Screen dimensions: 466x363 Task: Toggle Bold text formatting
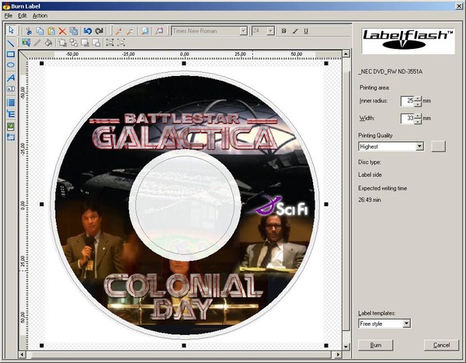click(283, 31)
